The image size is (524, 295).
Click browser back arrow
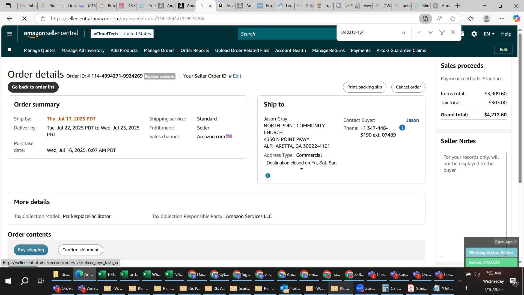pos(10,19)
